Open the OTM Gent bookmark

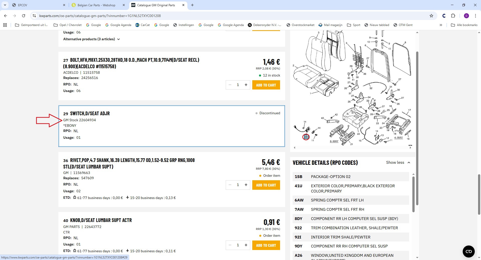coord(403,25)
